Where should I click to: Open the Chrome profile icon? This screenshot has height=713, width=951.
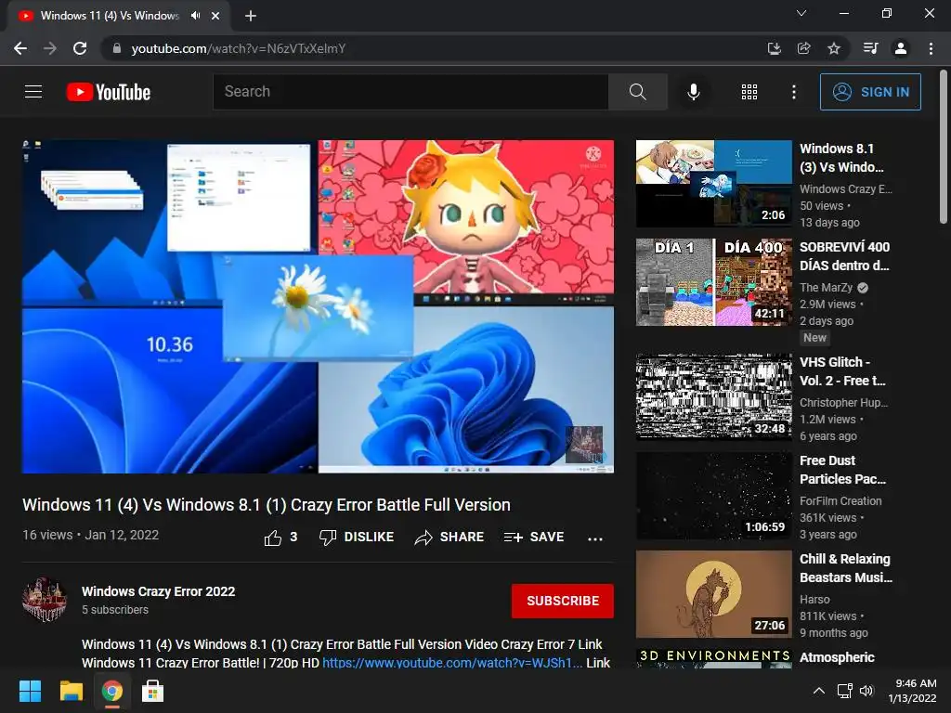[901, 48]
